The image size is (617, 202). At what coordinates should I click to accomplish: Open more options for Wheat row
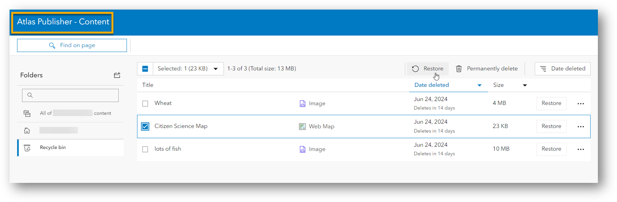pyautogui.click(x=581, y=104)
